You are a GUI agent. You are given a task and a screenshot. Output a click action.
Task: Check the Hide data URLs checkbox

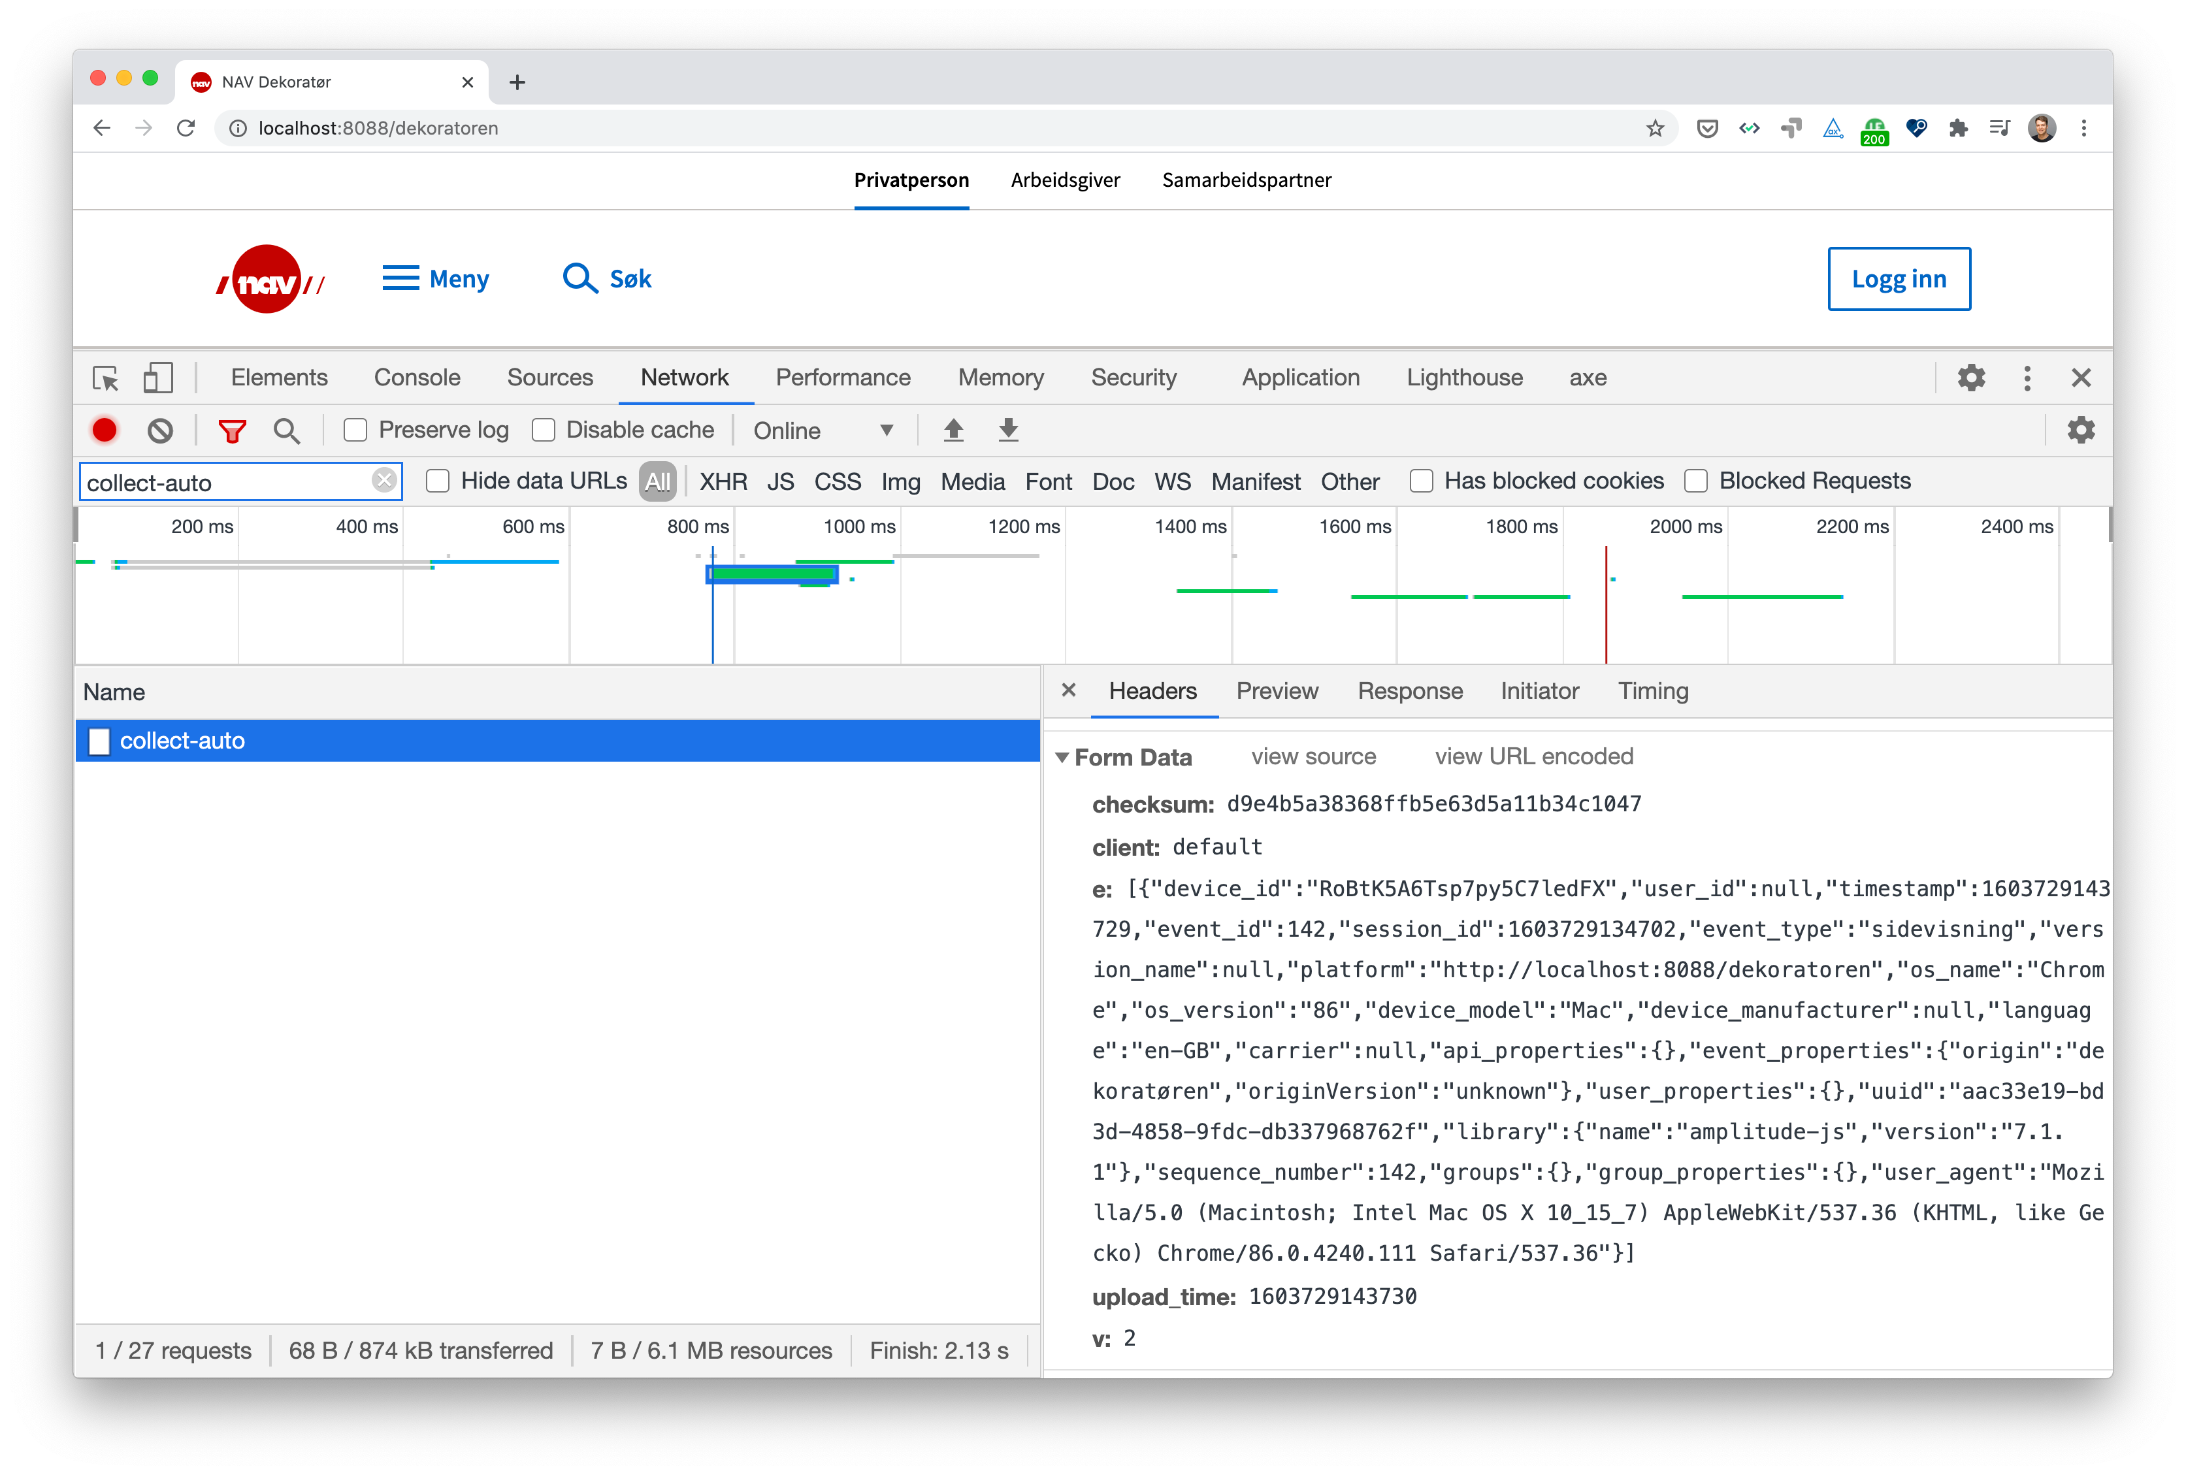coord(437,481)
